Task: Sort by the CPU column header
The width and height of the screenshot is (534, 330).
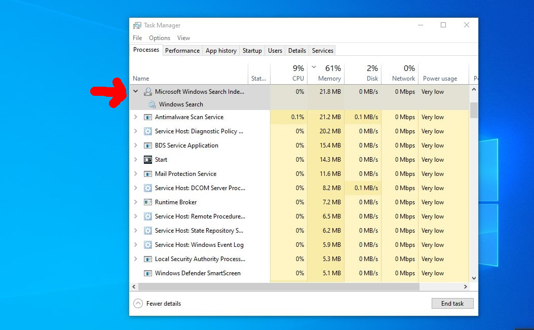Action: pos(289,74)
